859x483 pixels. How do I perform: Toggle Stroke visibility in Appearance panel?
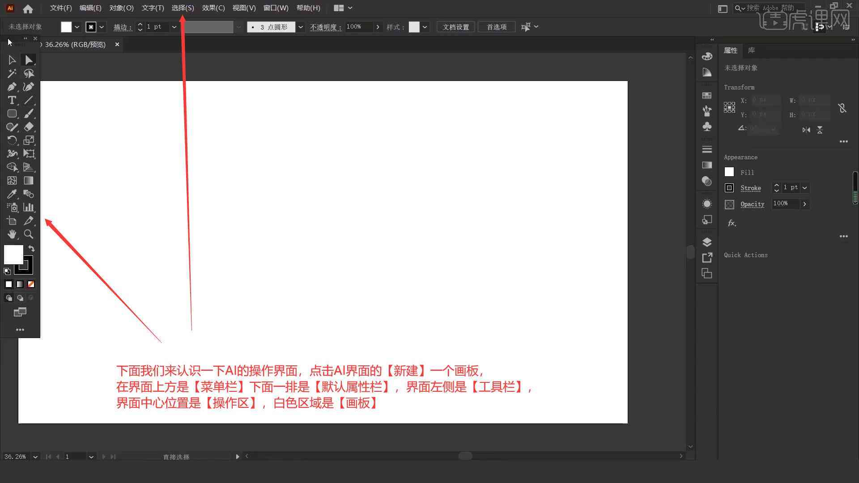coord(729,187)
